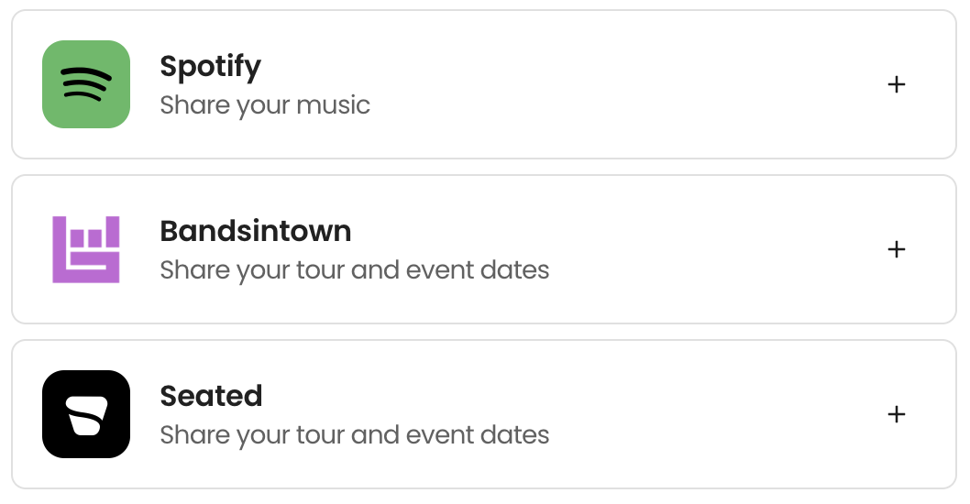Click "Share your music" description

tap(265, 105)
